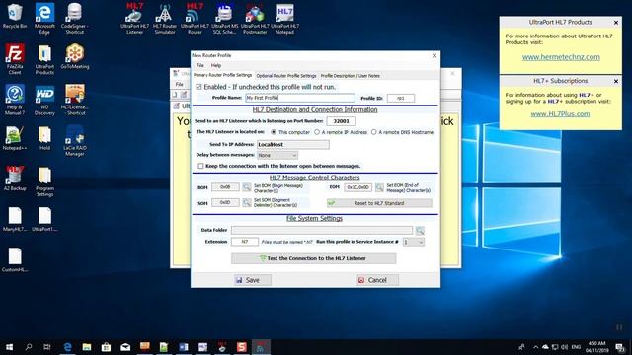Browse for Data Folder using magnifier icon
This screenshot has height=355, width=632.
(420, 230)
